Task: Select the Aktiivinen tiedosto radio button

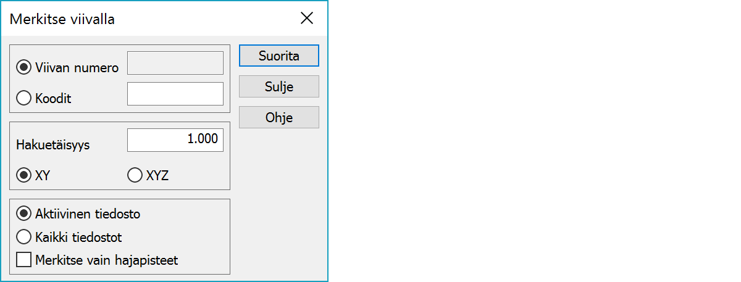Action: (25, 214)
